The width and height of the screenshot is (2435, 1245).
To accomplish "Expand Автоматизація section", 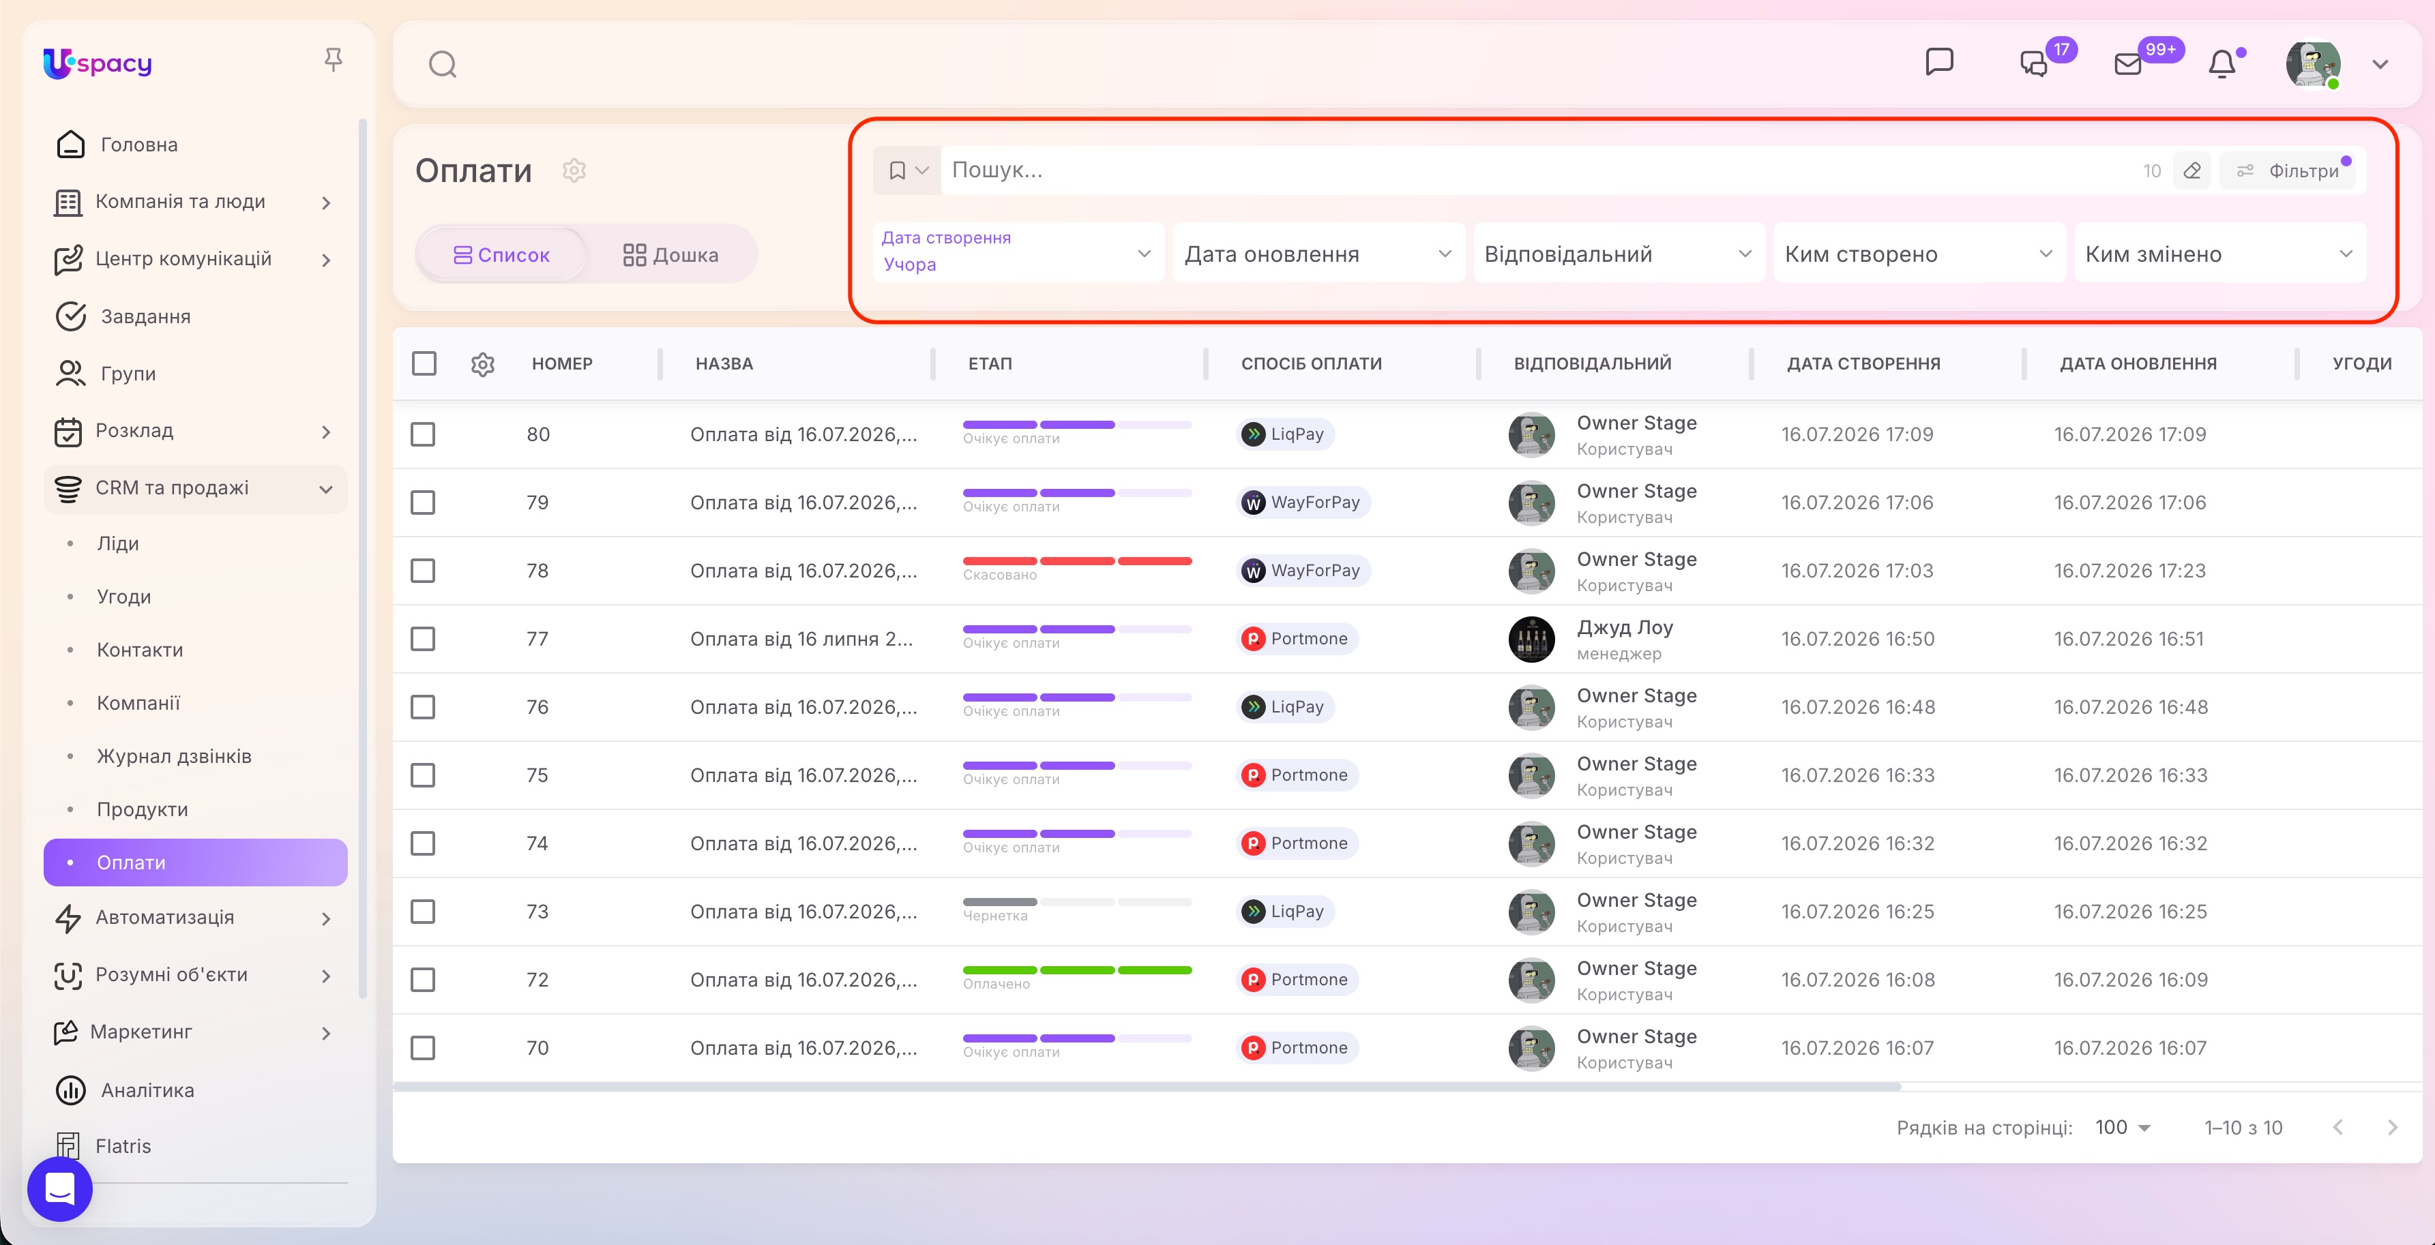I will tap(194, 917).
